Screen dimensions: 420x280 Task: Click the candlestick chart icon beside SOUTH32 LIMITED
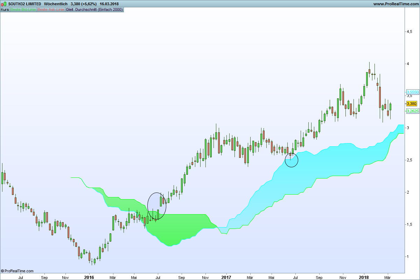4,4
